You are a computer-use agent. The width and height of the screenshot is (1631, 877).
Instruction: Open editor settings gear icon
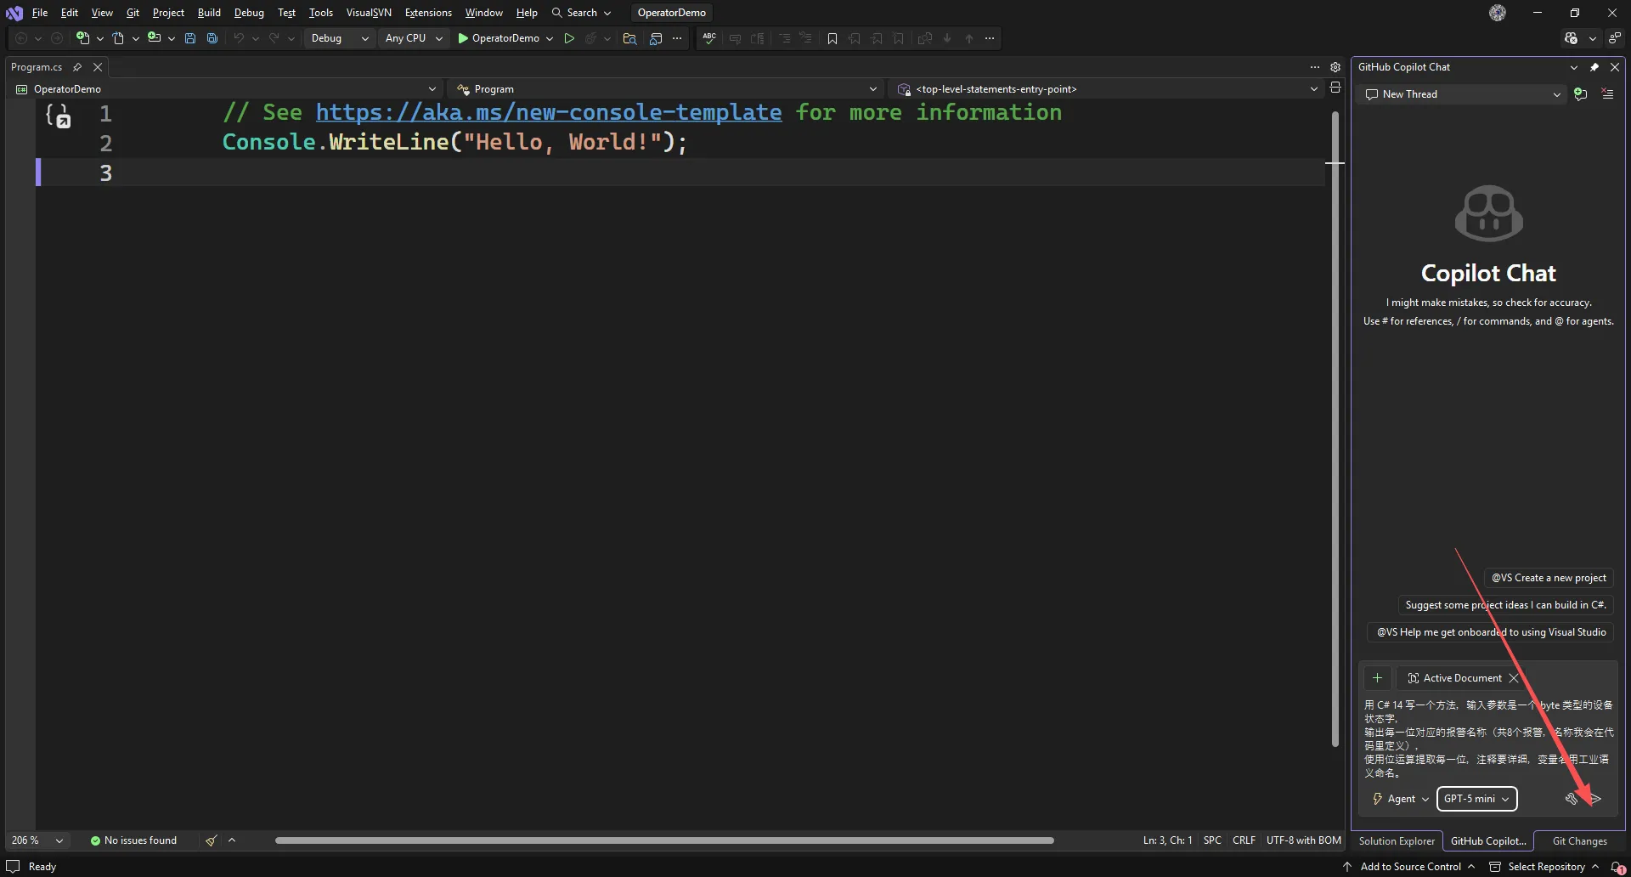(1335, 67)
